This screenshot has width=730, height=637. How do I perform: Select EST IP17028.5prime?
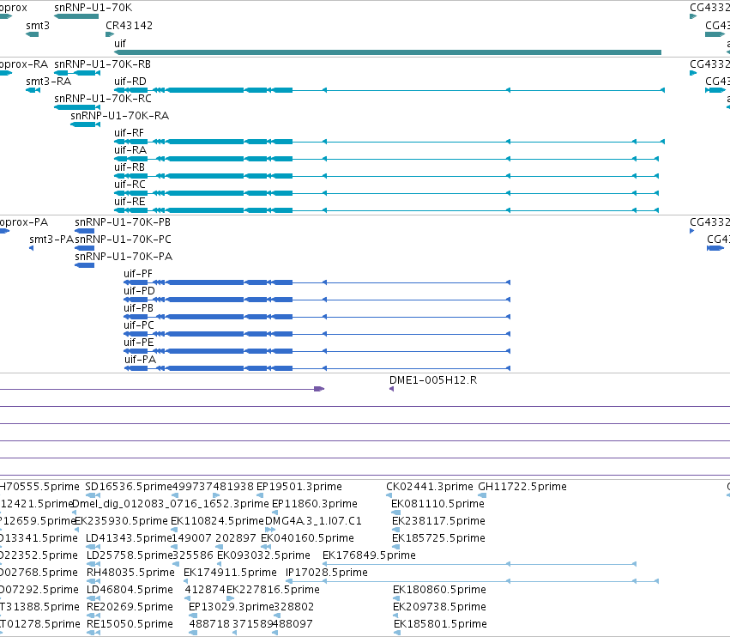[327, 573]
